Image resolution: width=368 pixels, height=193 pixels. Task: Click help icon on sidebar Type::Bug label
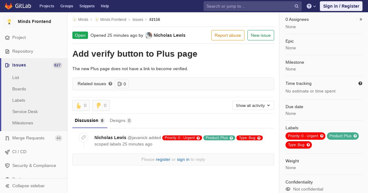tap(308, 145)
